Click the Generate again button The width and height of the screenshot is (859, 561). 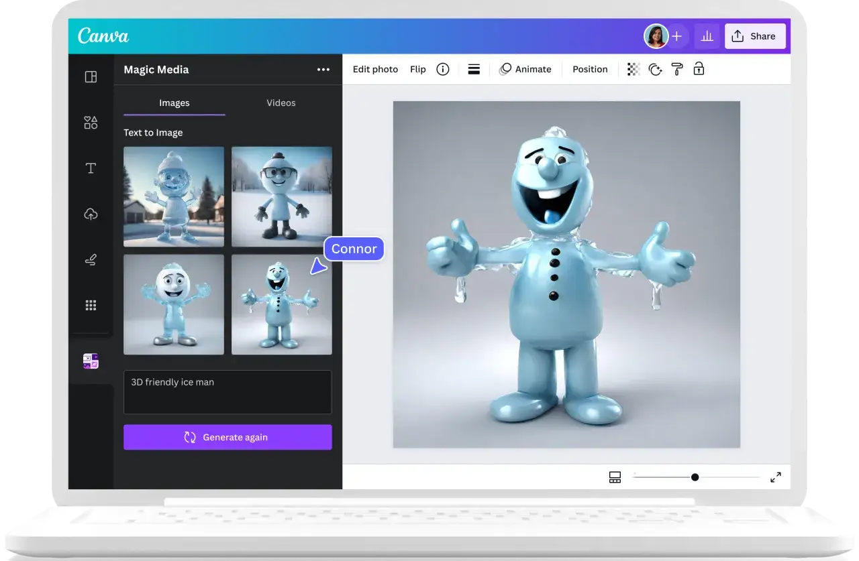click(228, 437)
